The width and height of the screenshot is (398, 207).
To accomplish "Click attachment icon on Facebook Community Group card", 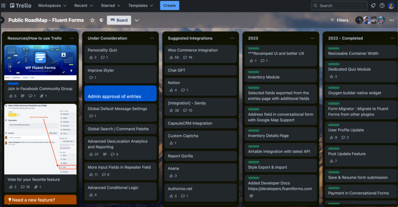I will click(42, 96).
